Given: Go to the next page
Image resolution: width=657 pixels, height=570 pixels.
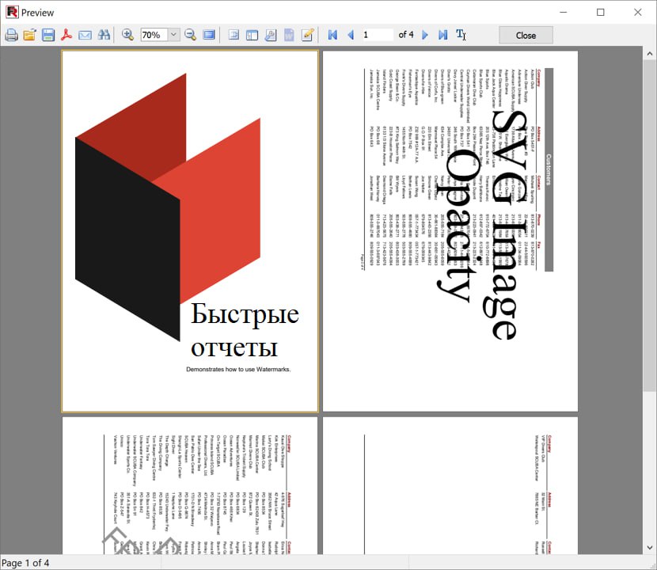Looking at the screenshot, I should tap(425, 35).
